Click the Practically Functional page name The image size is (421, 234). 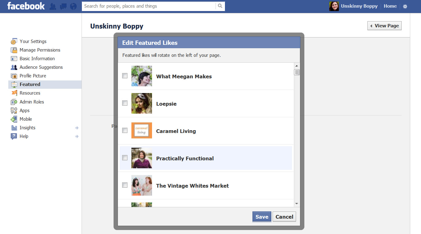click(185, 158)
